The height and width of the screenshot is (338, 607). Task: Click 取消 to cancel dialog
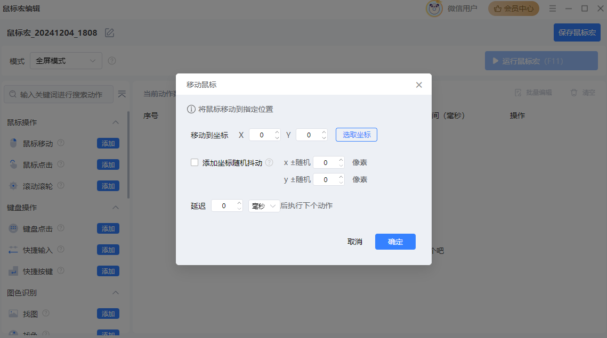click(x=354, y=242)
